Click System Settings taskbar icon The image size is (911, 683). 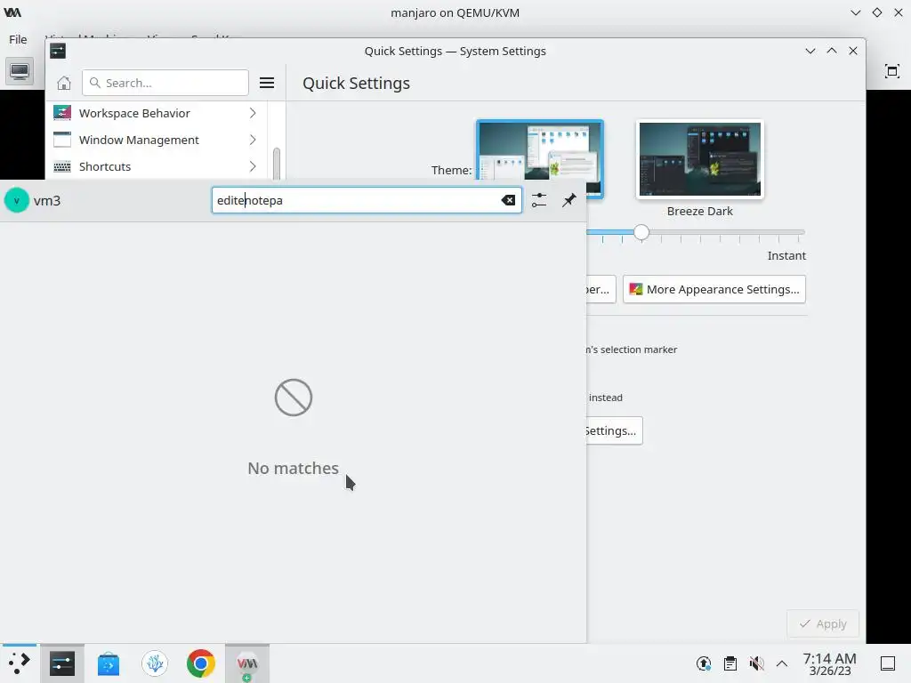tap(62, 663)
